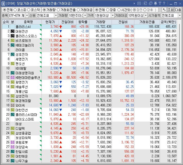Viewport: 183px width, 165px height.
Task: Select the 장후 radio button
Action: pyautogui.click(x=145, y=10)
